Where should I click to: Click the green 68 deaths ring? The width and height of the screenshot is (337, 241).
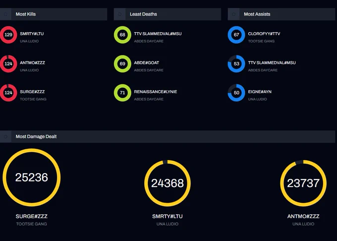[122, 35]
